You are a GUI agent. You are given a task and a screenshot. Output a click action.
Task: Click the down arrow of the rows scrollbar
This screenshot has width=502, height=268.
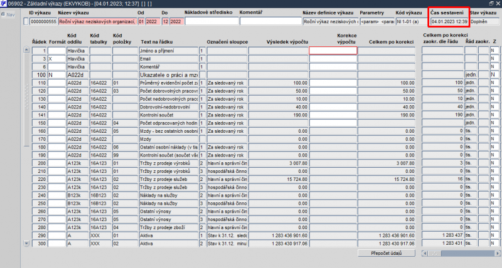26,244
